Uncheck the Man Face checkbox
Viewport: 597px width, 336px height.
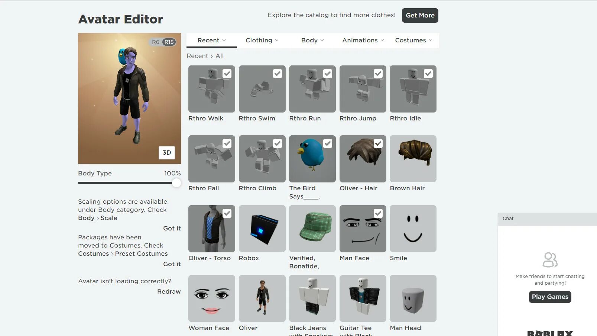pyautogui.click(x=378, y=213)
